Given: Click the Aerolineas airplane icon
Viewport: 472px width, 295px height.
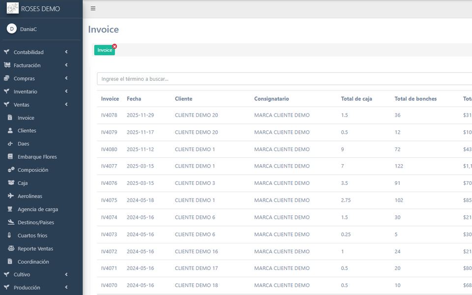Looking at the screenshot, I should [11, 196].
